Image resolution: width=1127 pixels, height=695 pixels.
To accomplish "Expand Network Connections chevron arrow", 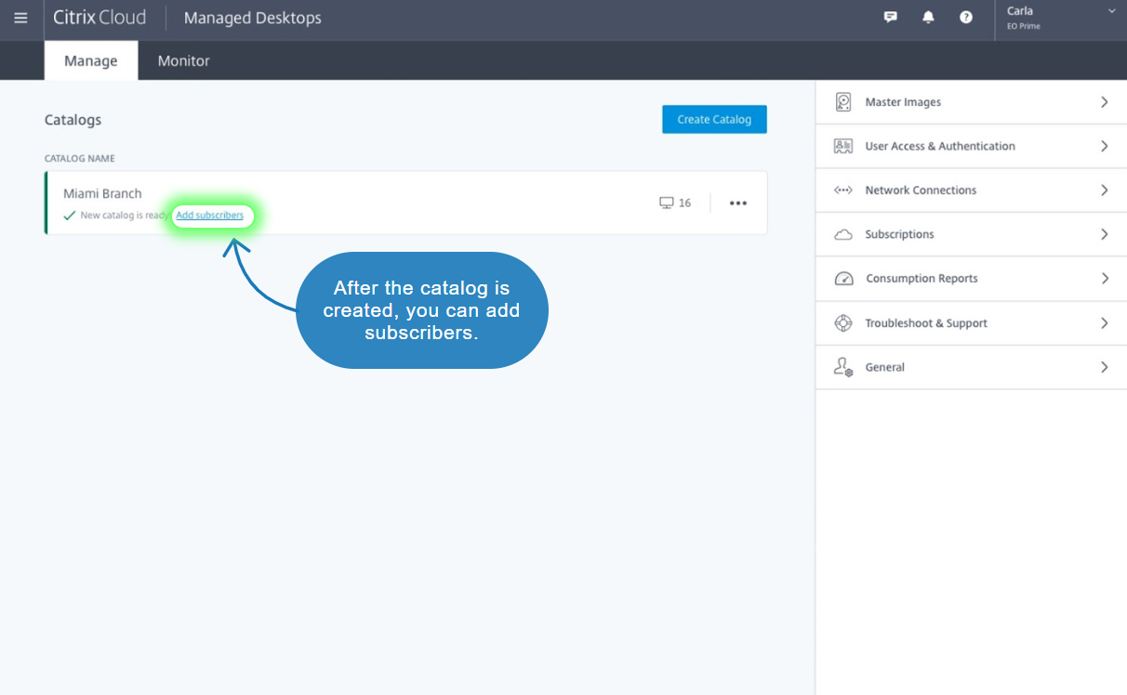I will [x=1104, y=190].
